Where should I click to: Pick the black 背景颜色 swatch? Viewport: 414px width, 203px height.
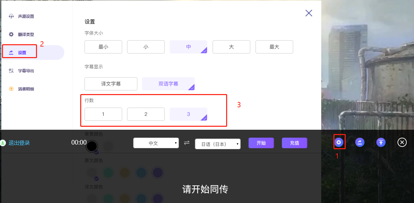coord(92,146)
